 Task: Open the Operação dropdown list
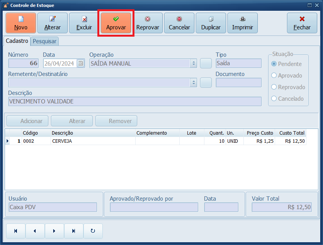[194, 64]
